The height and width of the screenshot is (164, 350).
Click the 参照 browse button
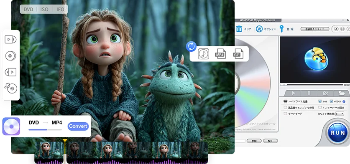(x=254, y=141)
